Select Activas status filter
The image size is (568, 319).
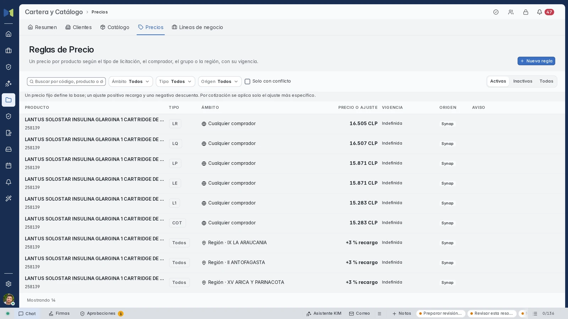pos(498,81)
